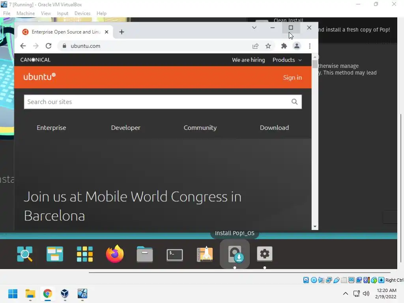
Task: Click the VirtualBox display status icon
Action: click(351, 280)
